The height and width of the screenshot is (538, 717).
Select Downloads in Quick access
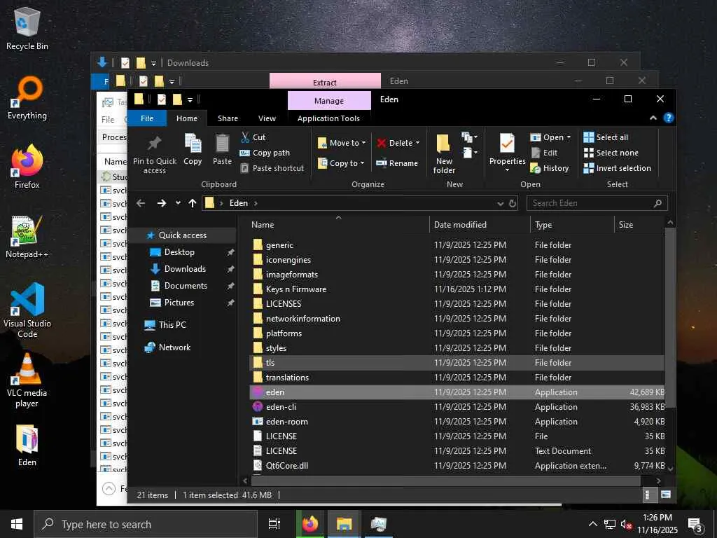185,269
